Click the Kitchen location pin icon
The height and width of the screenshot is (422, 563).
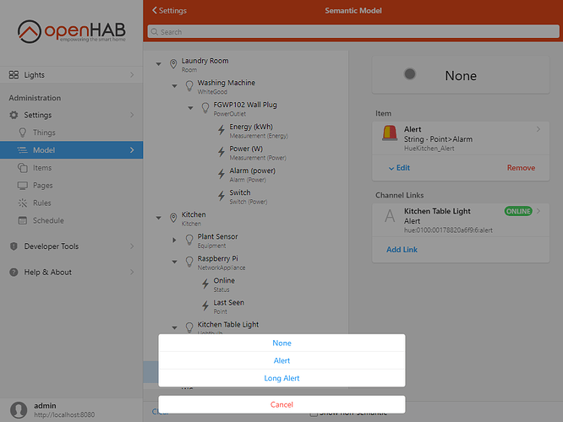pyautogui.click(x=173, y=218)
